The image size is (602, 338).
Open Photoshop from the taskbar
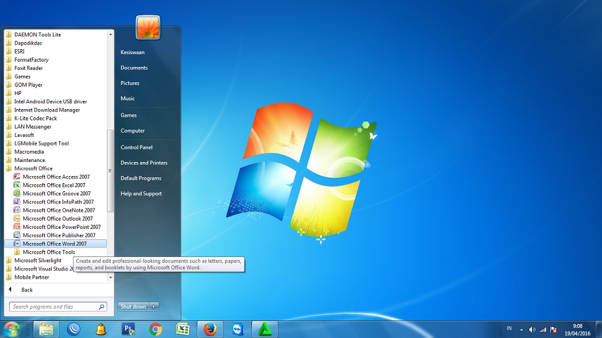tap(129, 330)
